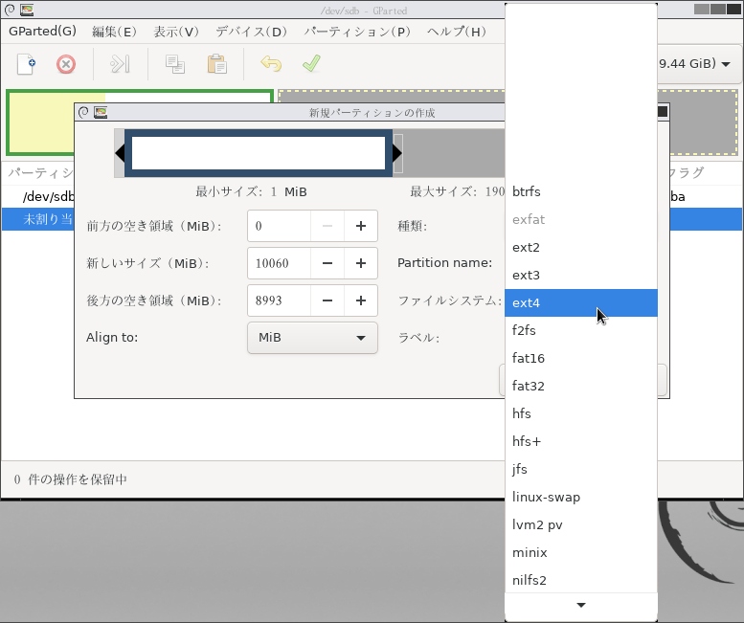
Task: Click the 前方の空き領域 field showing 0
Action: (x=280, y=226)
